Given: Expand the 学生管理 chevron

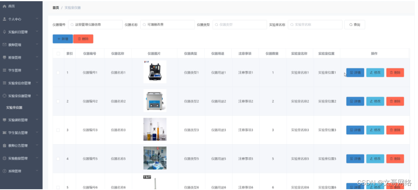Looking at the screenshot, I should (x=37, y=70).
